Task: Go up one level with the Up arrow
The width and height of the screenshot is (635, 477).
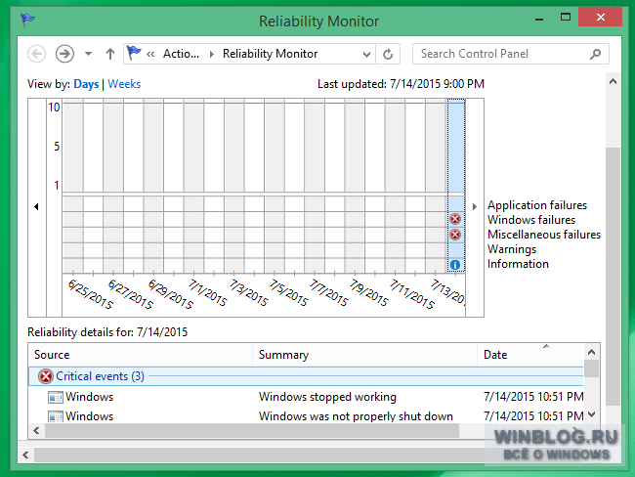Action: (110, 54)
